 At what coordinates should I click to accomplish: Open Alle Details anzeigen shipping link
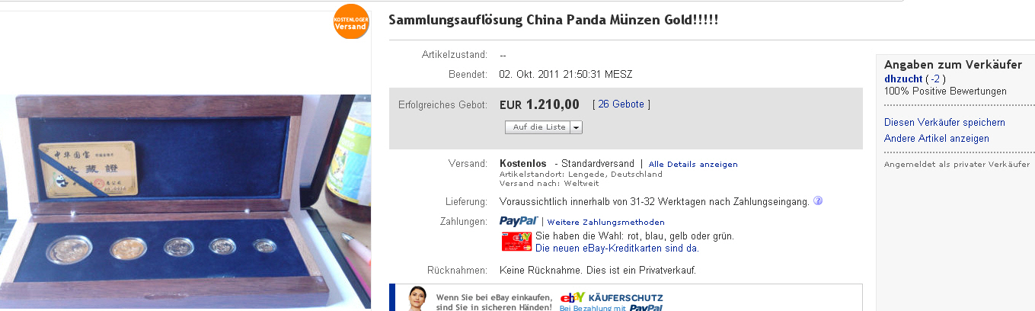[x=693, y=164]
